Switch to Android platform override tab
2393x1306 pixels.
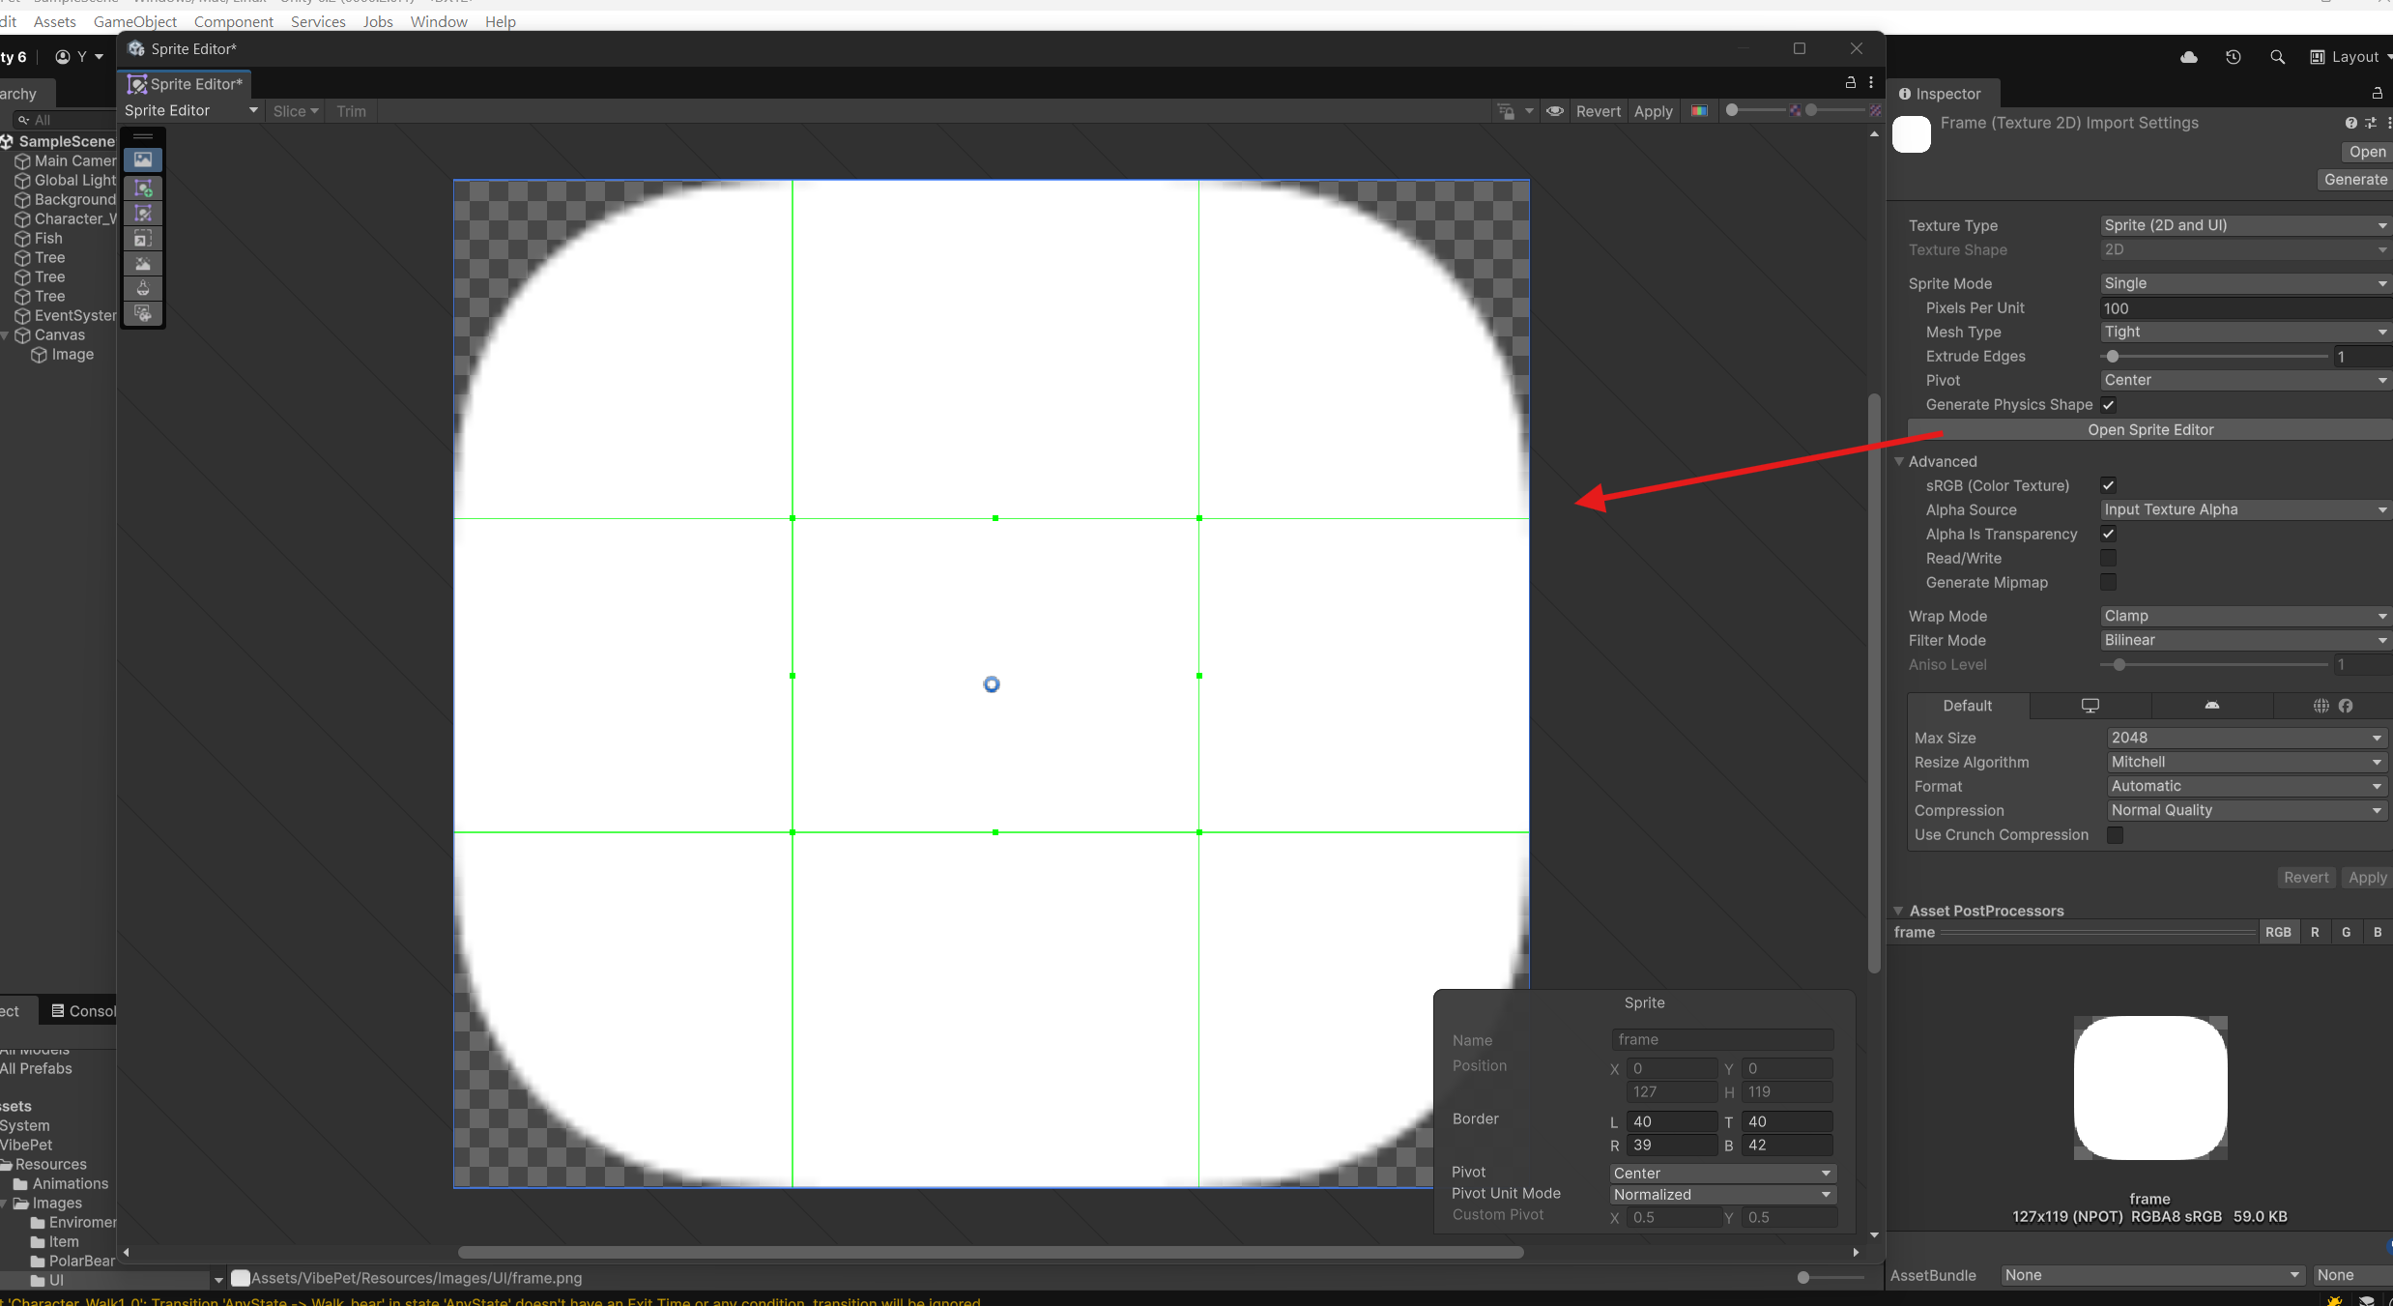coord(2212,706)
